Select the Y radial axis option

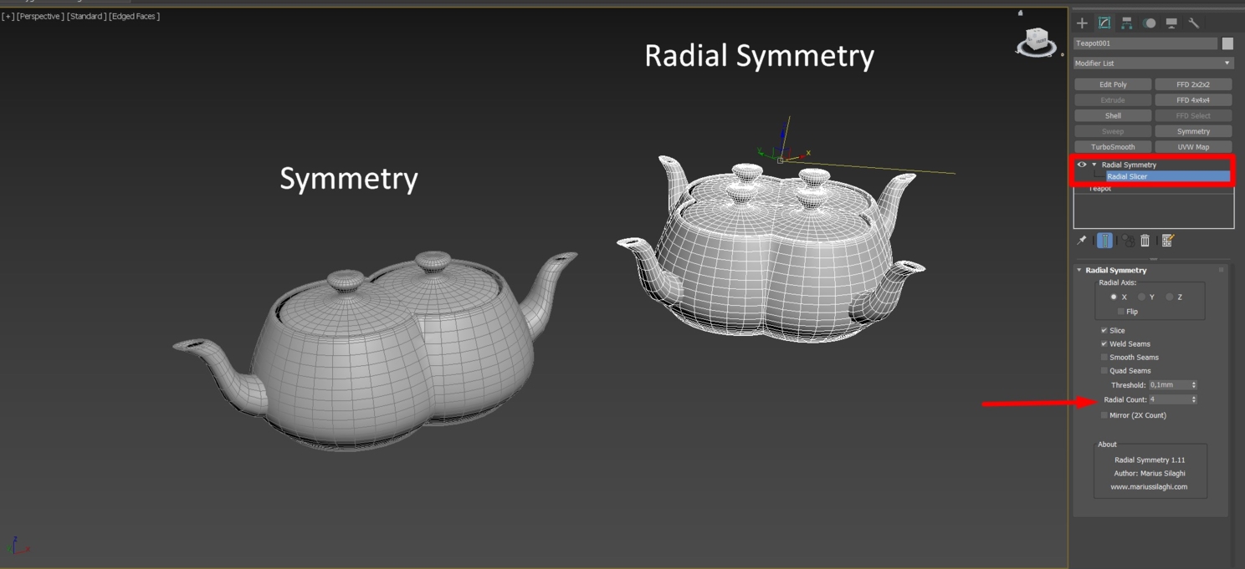[1141, 297]
